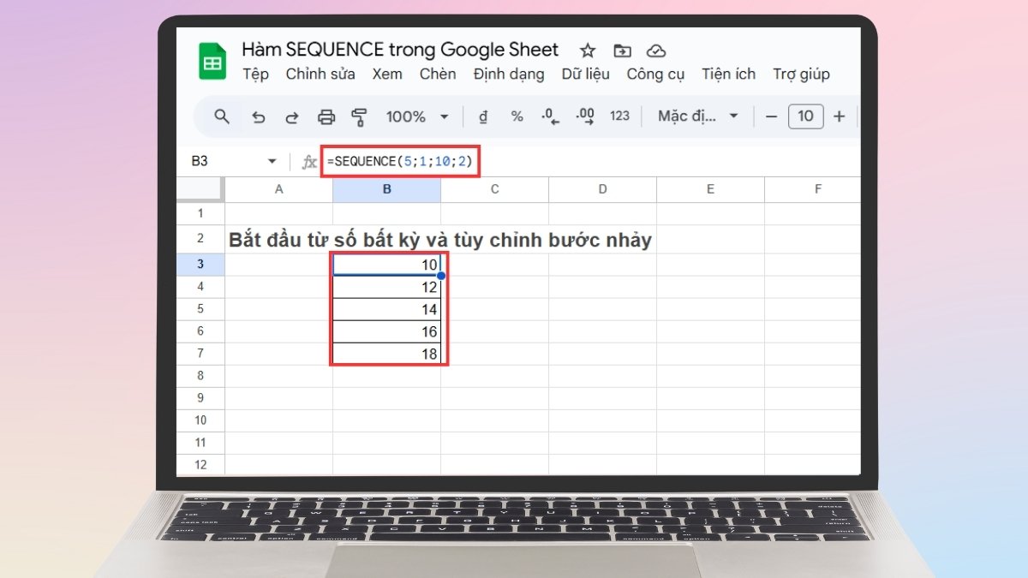Check document cloud save status
The image size is (1028, 578).
pos(656,51)
